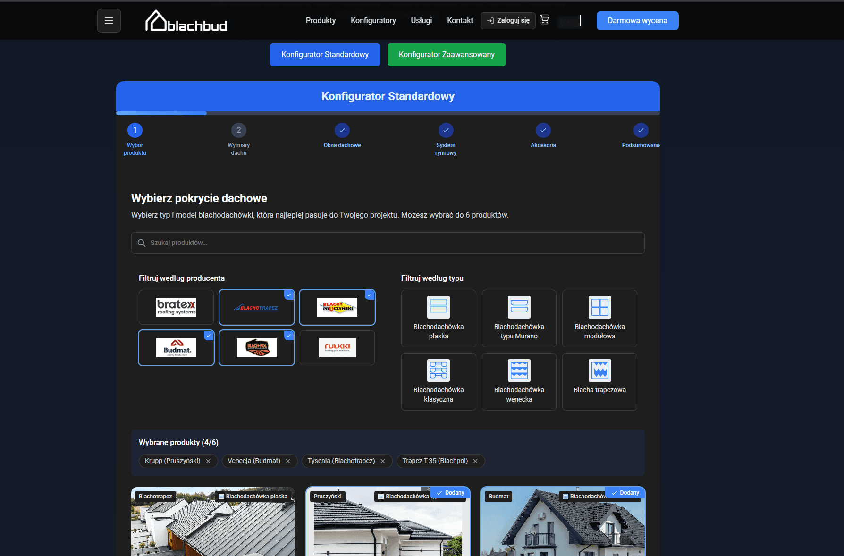Click Dodany badge on Pruszyński card
Viewport: 844px width, 556px height.
click(x=450, y=493)
